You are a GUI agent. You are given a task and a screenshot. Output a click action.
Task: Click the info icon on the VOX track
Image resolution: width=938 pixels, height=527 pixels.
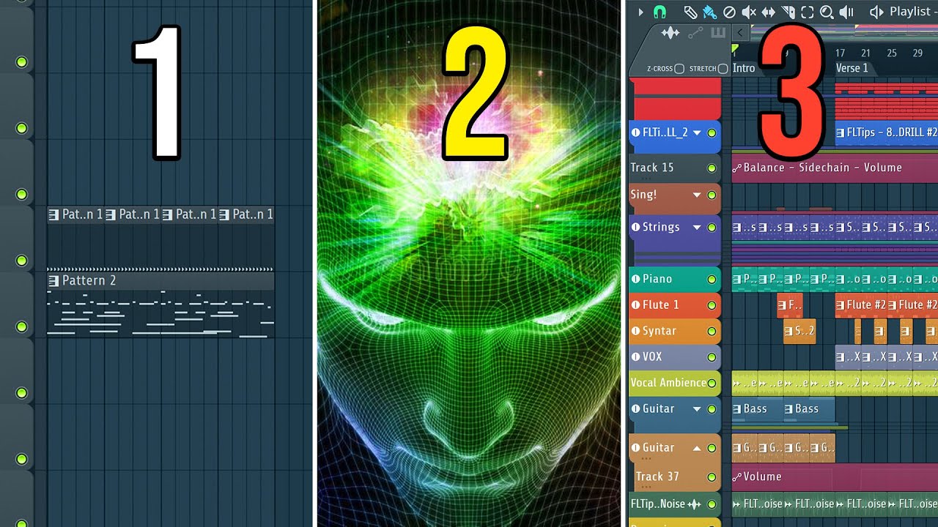[635, 356]
